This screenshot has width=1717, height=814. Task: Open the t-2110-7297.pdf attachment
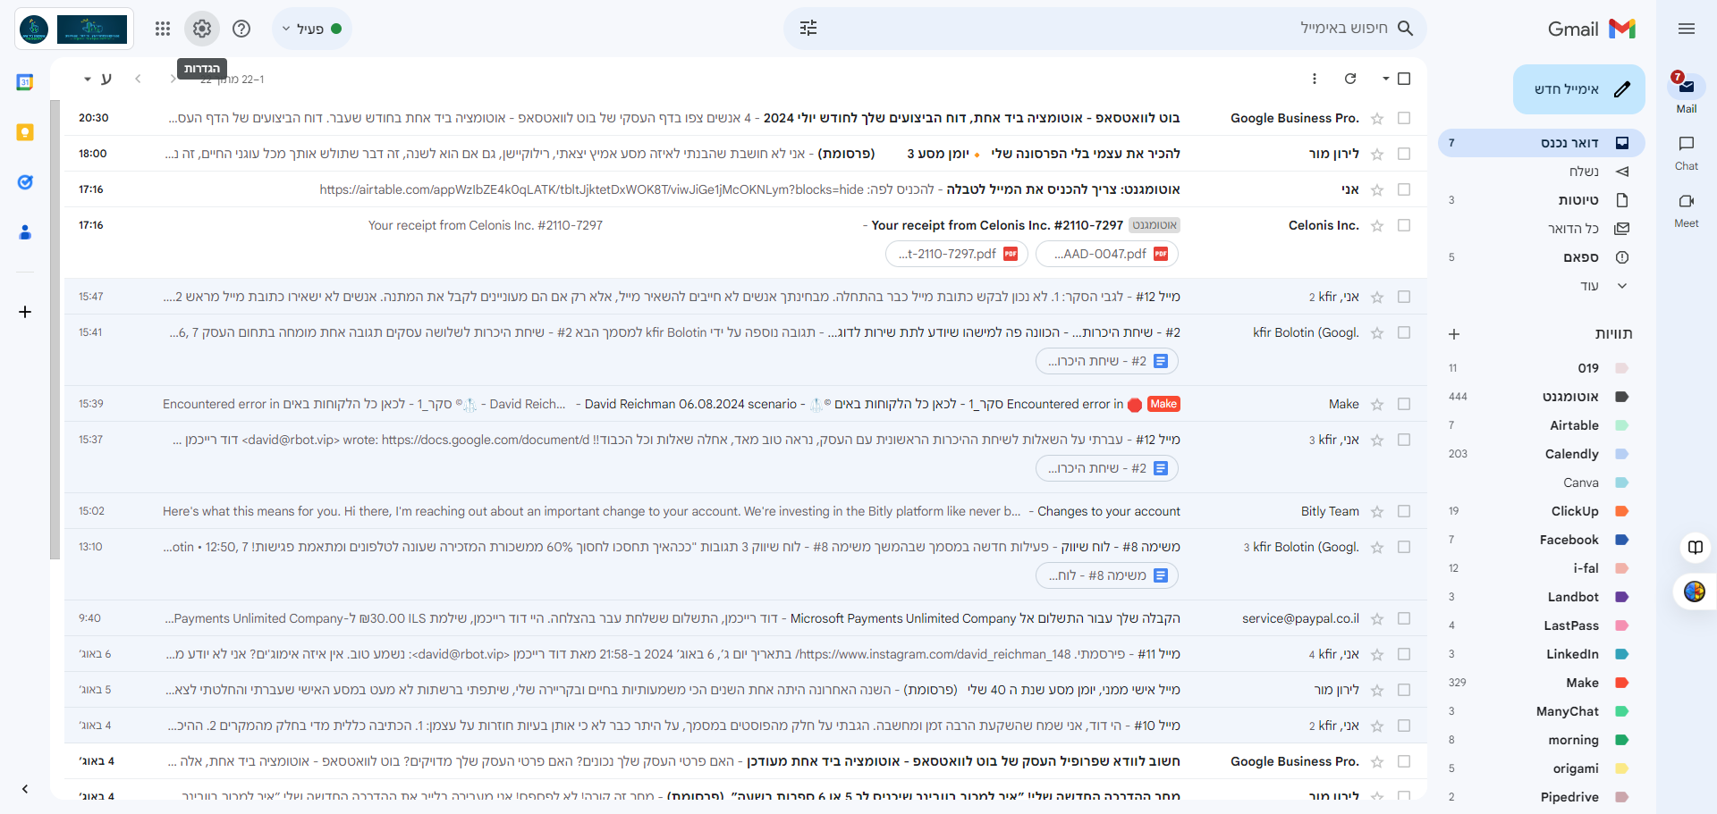coord(957,254)
